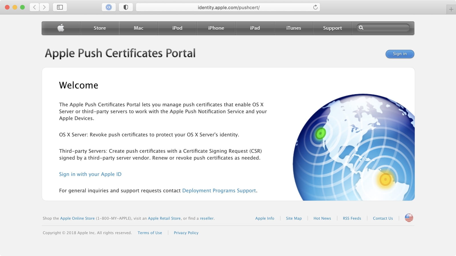Open the Mac nav item
The height and width of the screenshot is (256, 456).
(x=139, y=28)
